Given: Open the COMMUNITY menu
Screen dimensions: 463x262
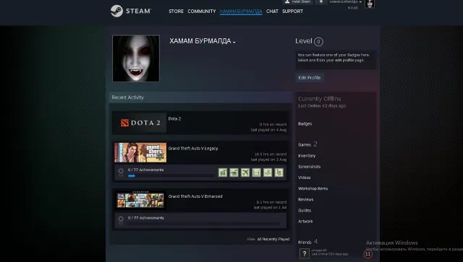Looking at the screenshot, I should [x=202, y=12].
